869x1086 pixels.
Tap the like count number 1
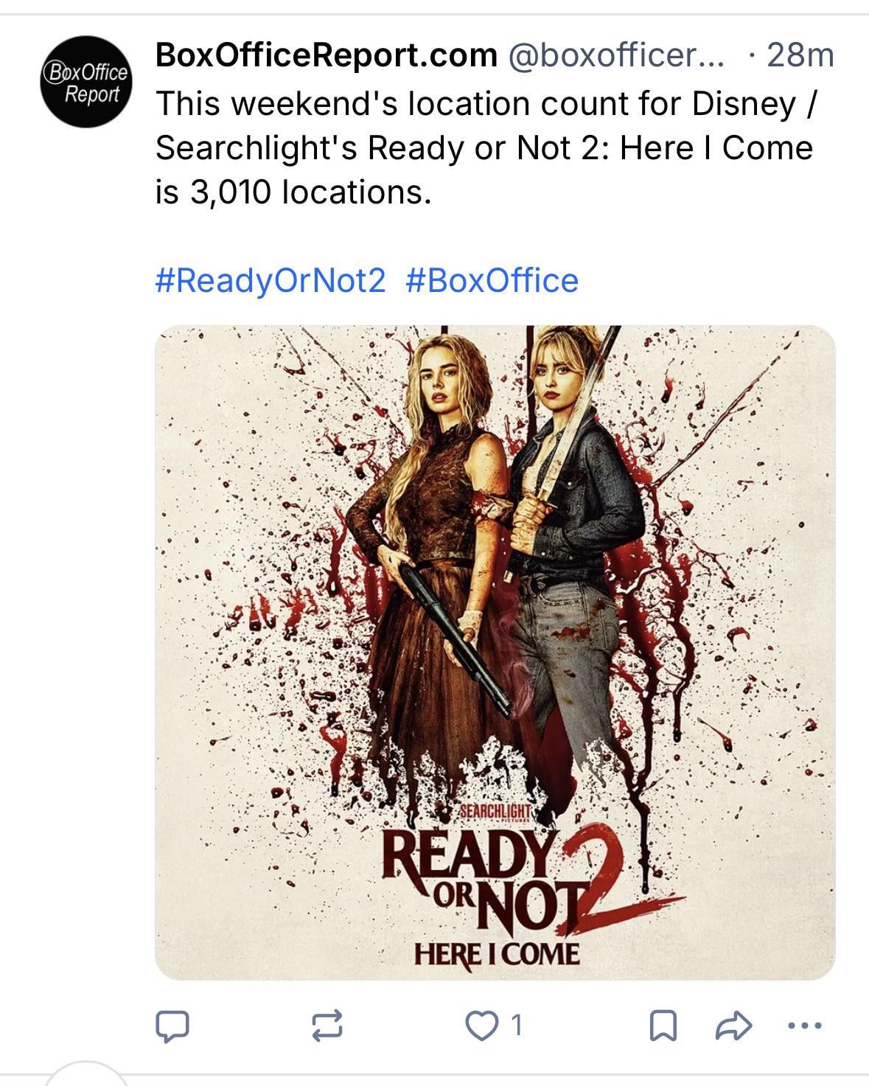point(517,1026)
